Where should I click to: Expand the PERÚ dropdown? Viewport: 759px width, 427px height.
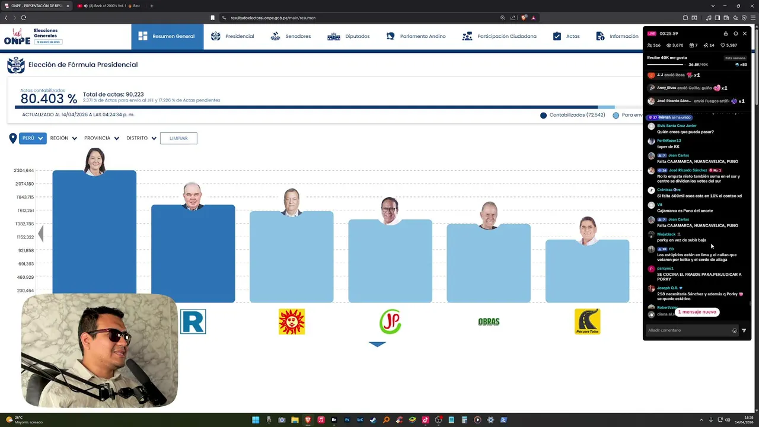pos(33,138)
